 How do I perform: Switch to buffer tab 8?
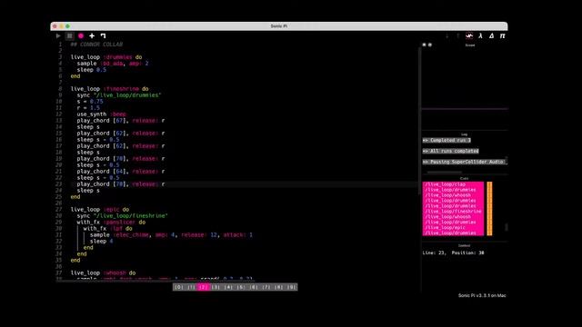point(279,287)
